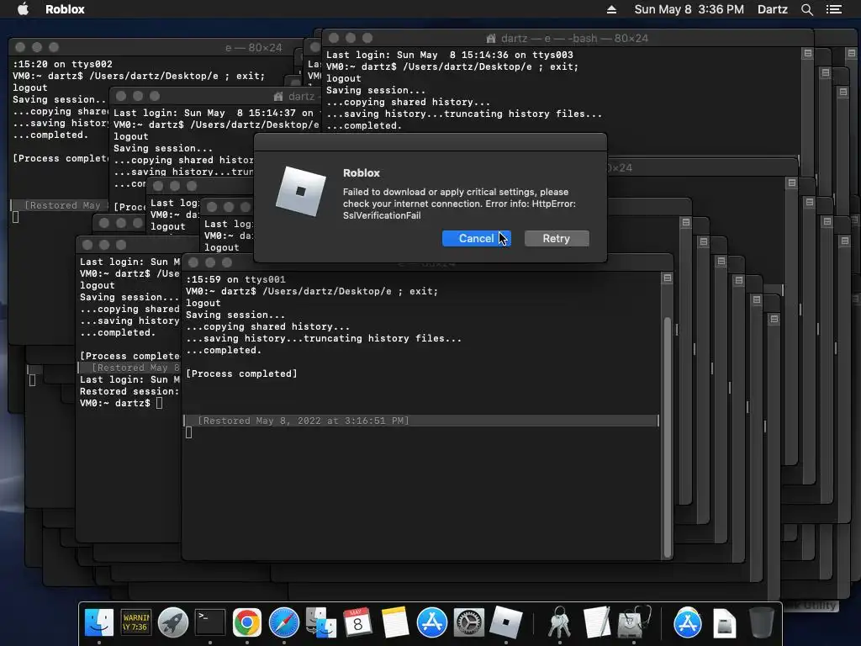Open Notification Center from the menu bar
The image size is (861, 646).
(833, 9)
